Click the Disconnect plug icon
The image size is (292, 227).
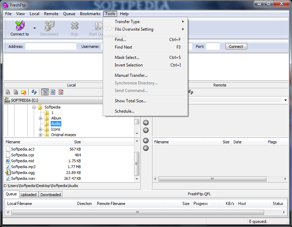tap(50, 26)
